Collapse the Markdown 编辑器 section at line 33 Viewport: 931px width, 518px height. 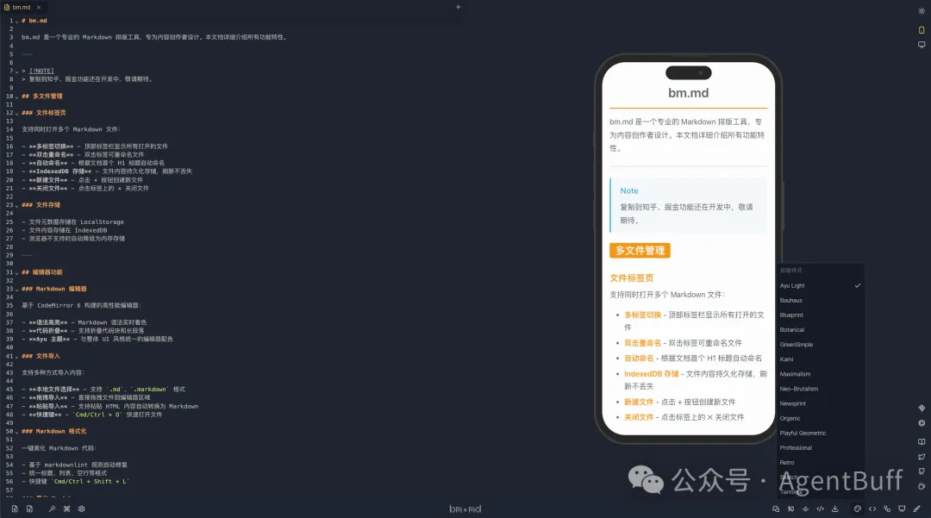pos(16,289)
